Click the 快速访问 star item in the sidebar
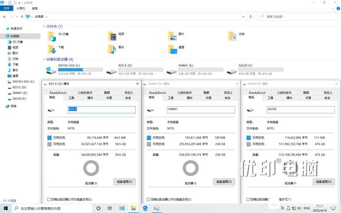The height and width of the screenshot is (213, 341). coord(14,28)
